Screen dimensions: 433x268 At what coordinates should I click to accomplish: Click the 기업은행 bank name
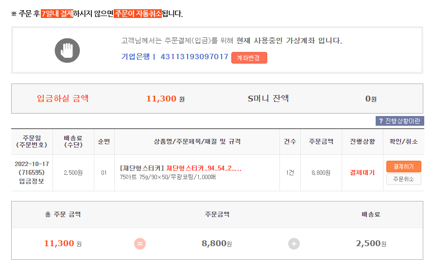click(136, 57)
